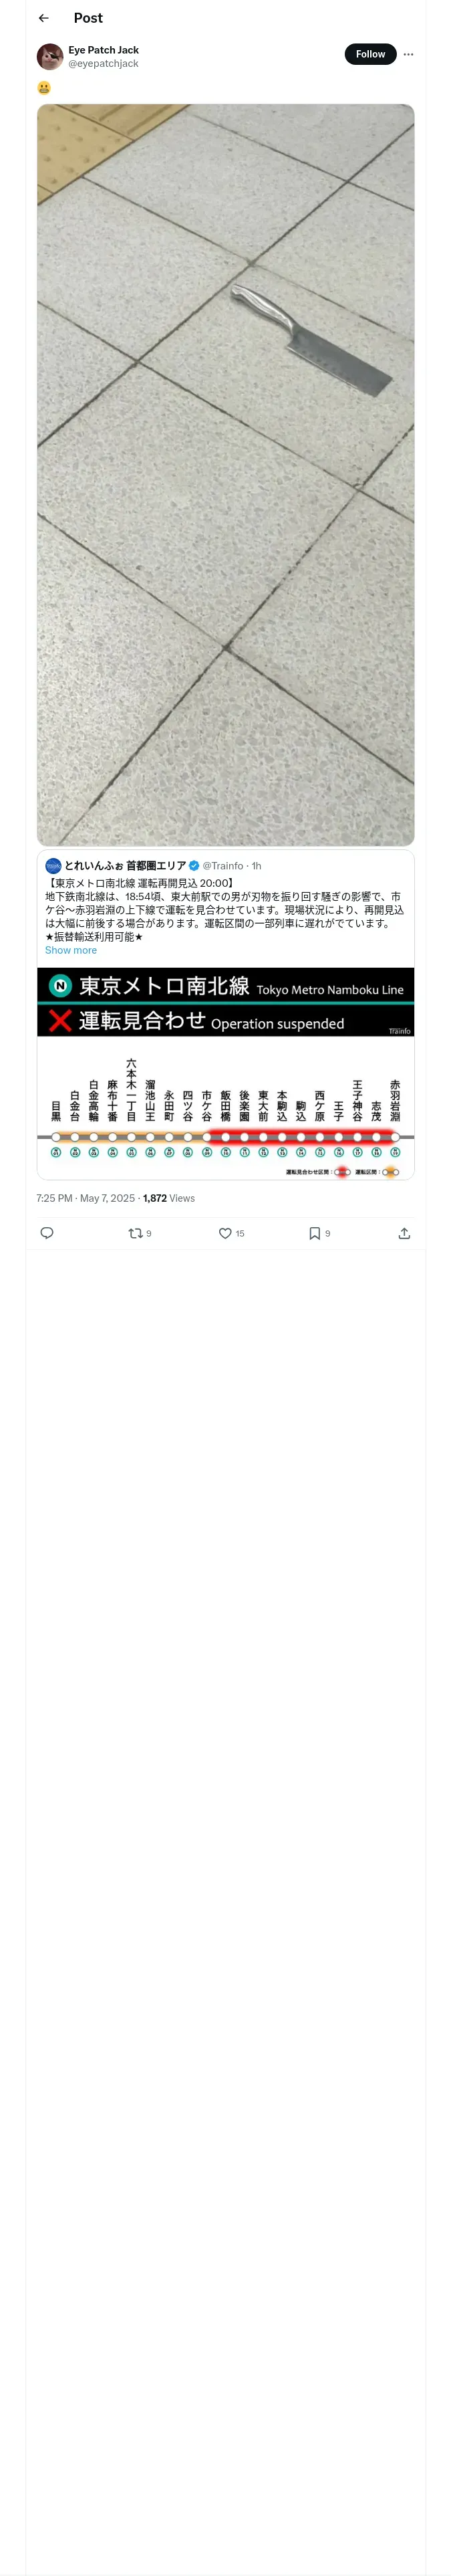This screenshot has height=2576, width=451.
Task: Open the @eyepatchjack handle link
Action: pos(103,64)
